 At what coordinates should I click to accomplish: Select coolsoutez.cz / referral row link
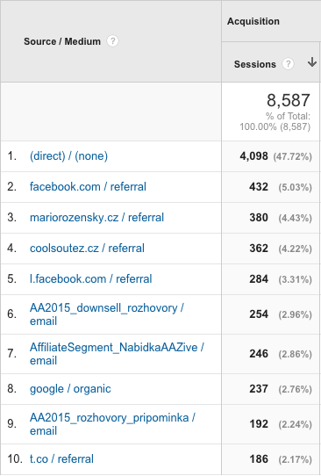[87, 248]
